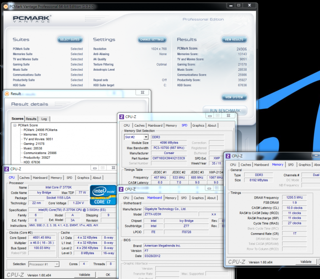Viewport: 320px width, 279px height.
Task: Click the CPU-Z icon of the Memory timings window
Action: [227, 156]
